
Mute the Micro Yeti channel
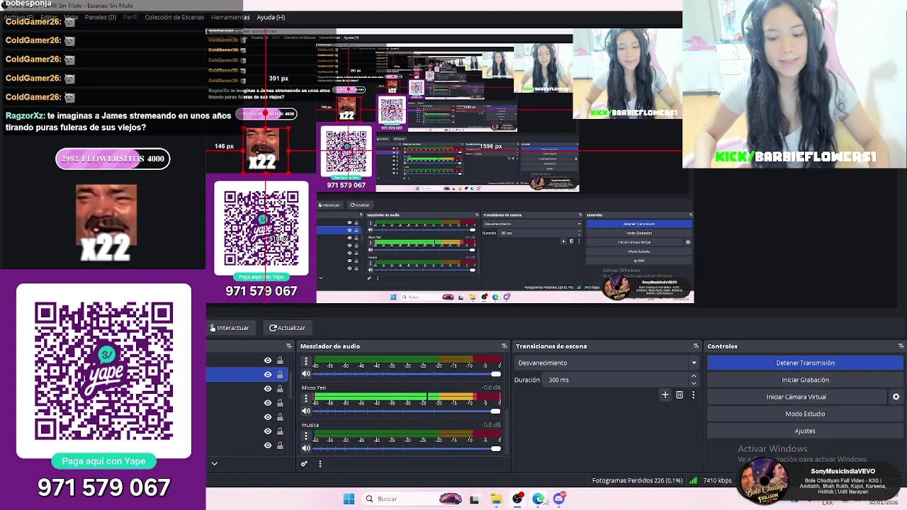click(306, 411)
